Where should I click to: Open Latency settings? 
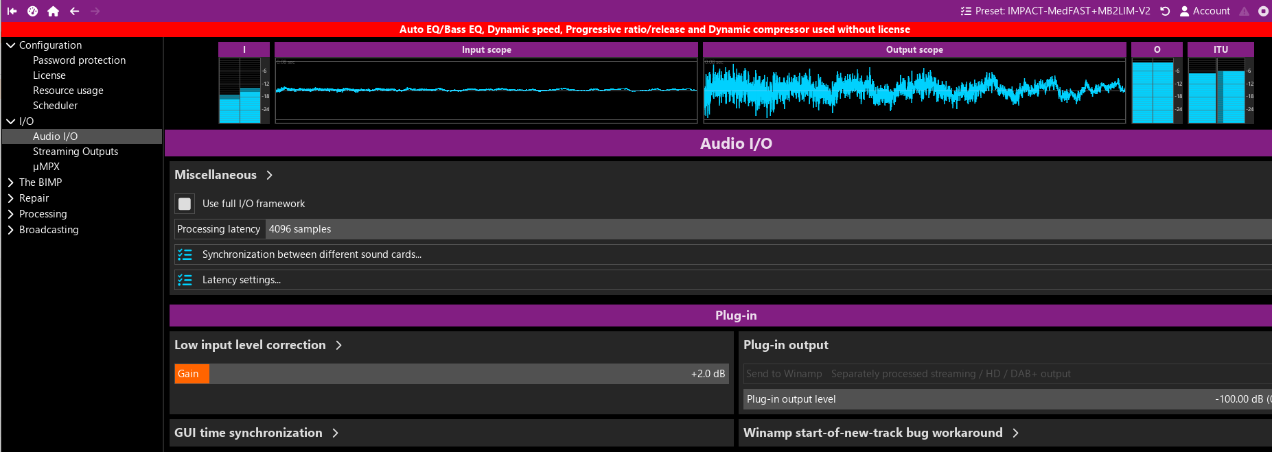click(x=241, y=280)
